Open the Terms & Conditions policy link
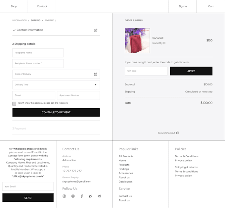The image size is (225, 208). [187, 156]
